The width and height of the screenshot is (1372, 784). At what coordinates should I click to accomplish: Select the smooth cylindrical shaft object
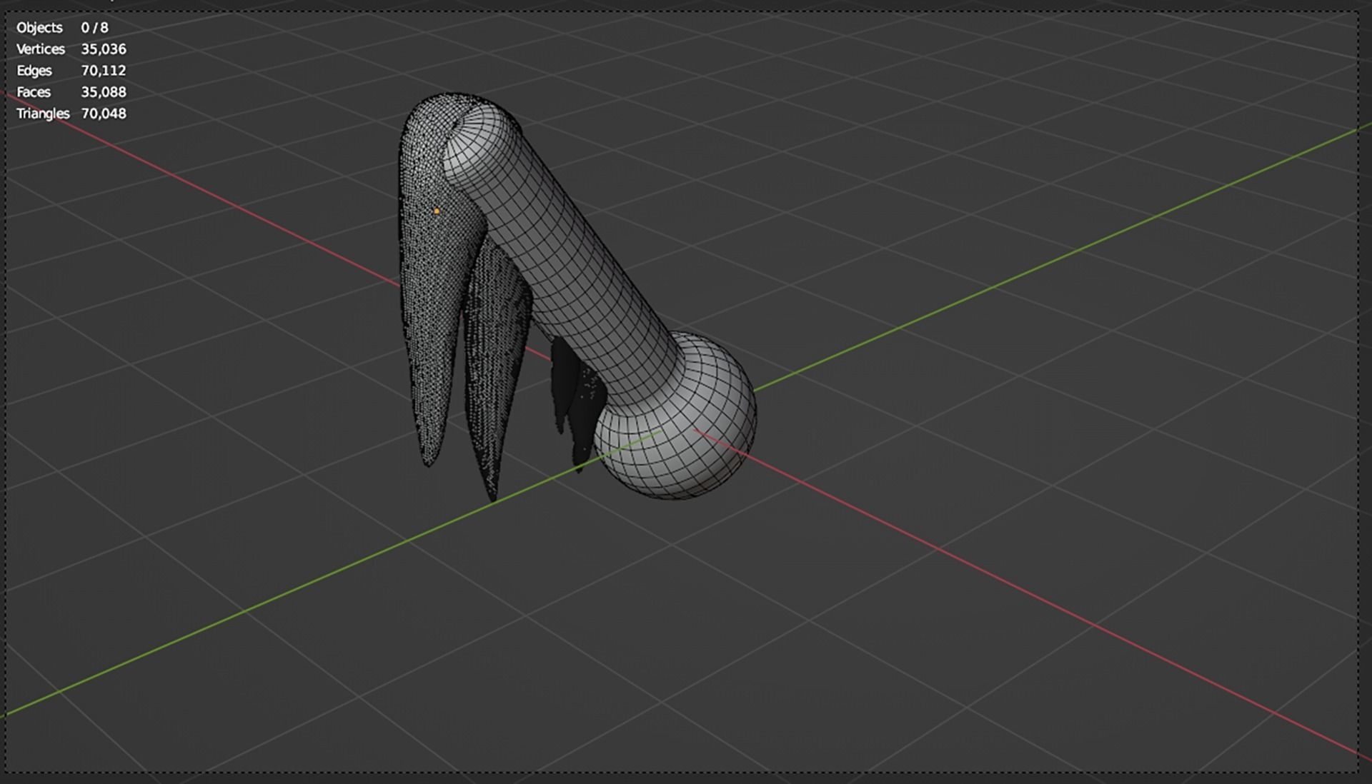[x=565, y=264]
